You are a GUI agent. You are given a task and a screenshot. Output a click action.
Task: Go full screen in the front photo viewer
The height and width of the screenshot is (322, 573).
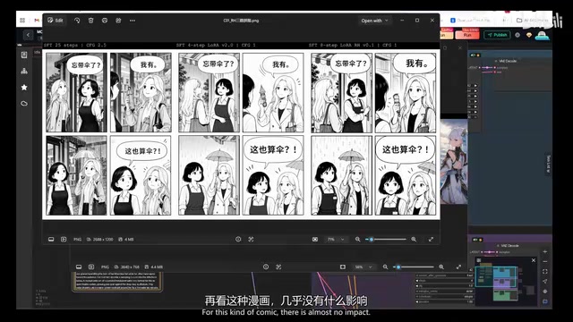tap(431, 239)
